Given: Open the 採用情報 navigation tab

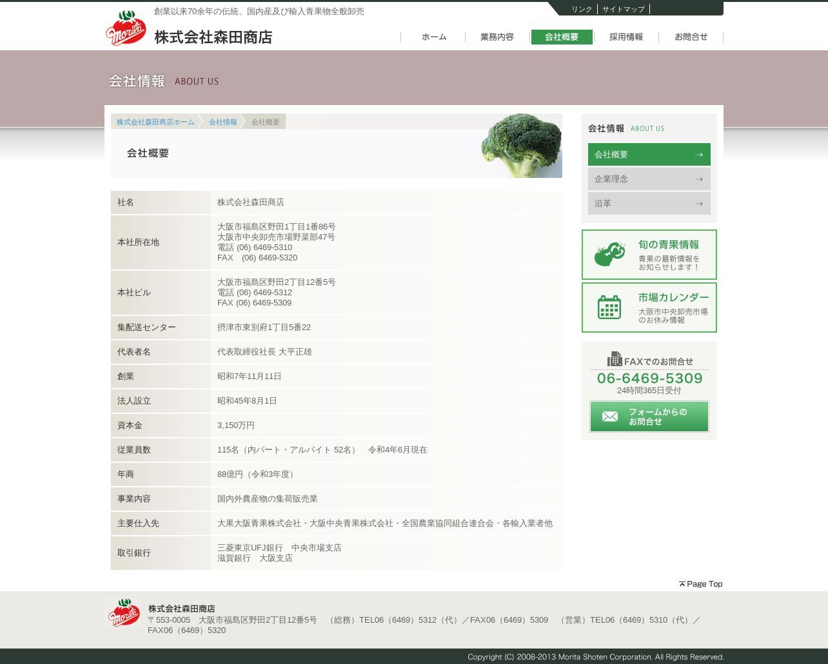Looking at the screenshot, I should pyautogui.click(x=626, y=37).
